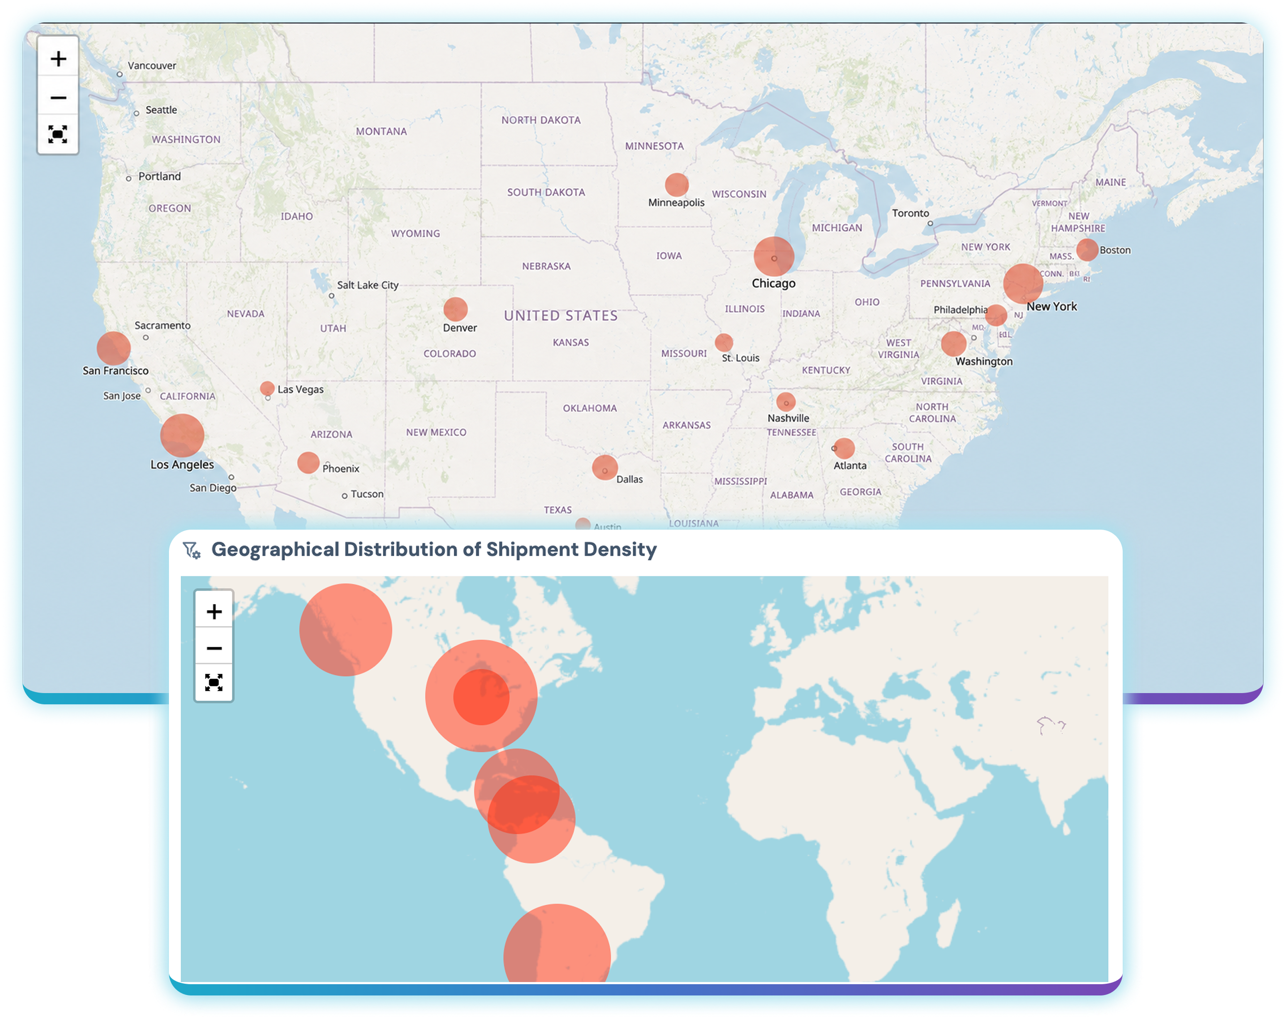Select the Minneapolis bubble marker
Screen dimensions: 1286x1018
click(677, 185)
